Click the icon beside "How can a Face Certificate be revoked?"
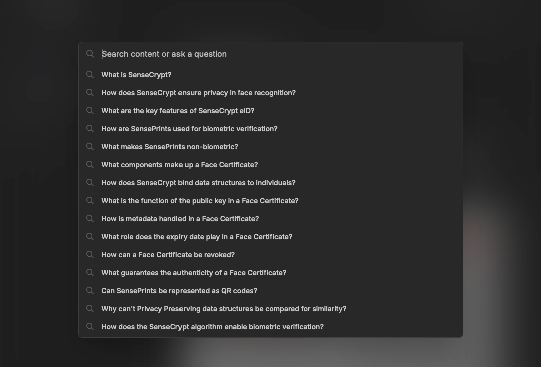 90,255
